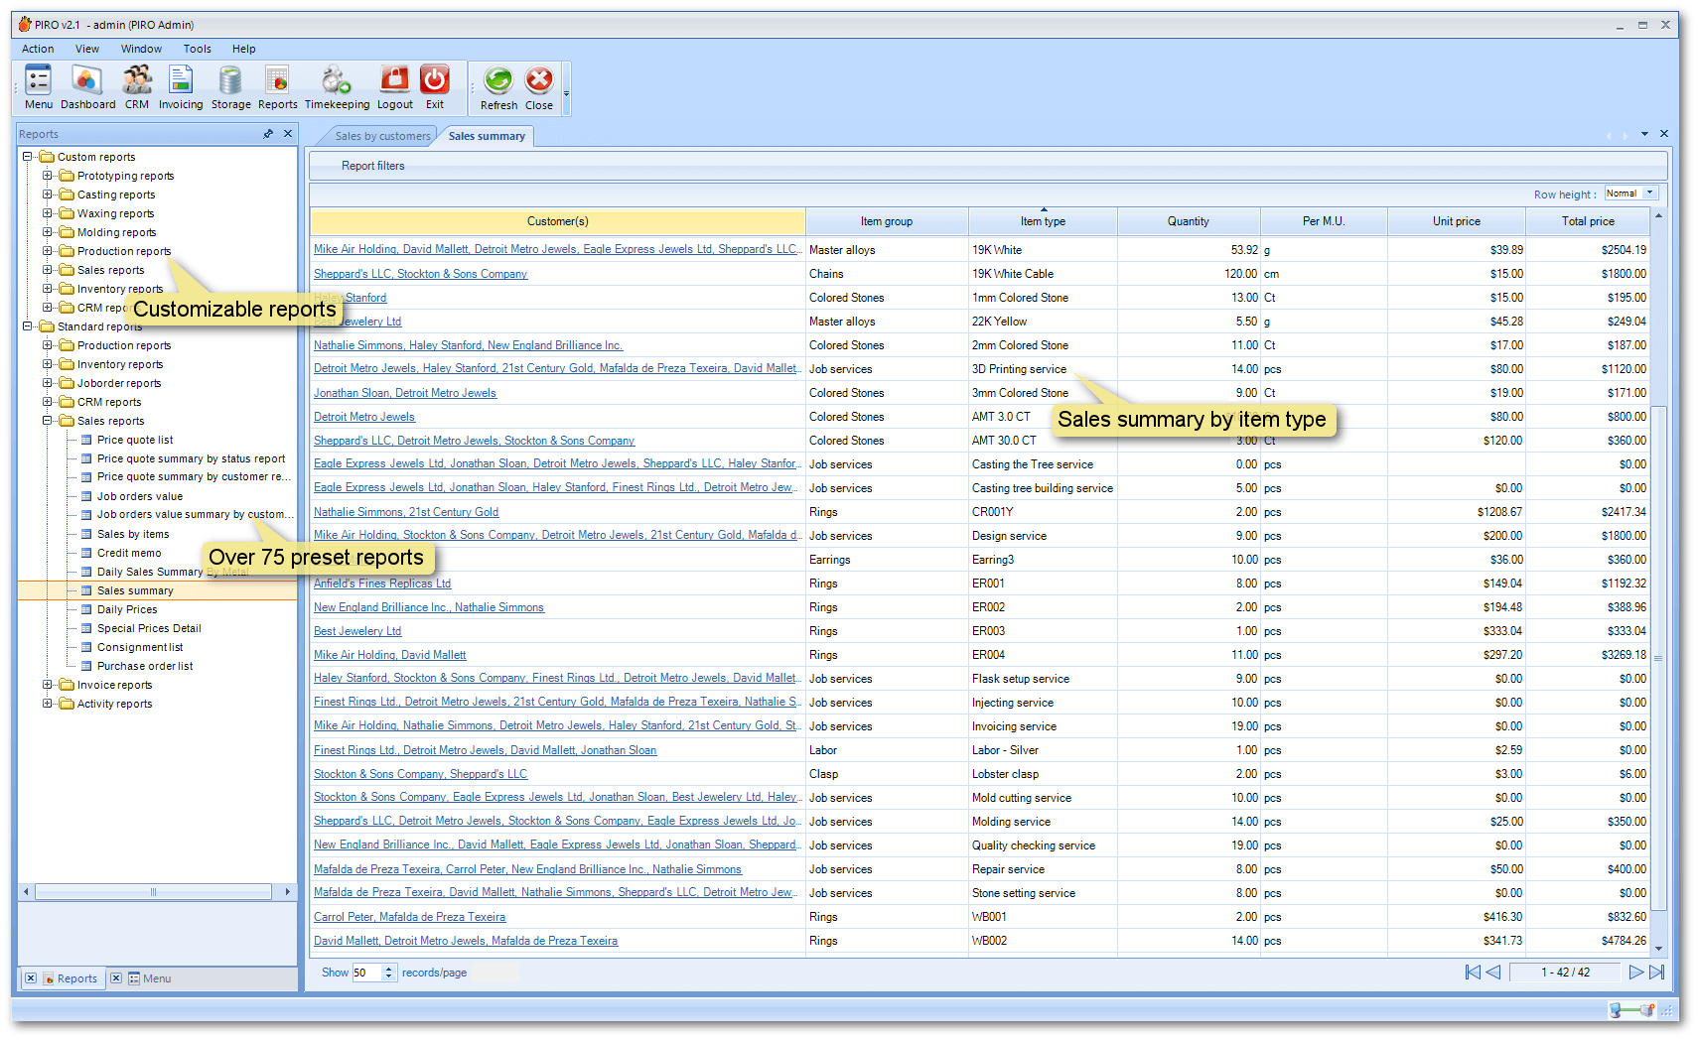Open the Row height dropdown

[1650, 194]
